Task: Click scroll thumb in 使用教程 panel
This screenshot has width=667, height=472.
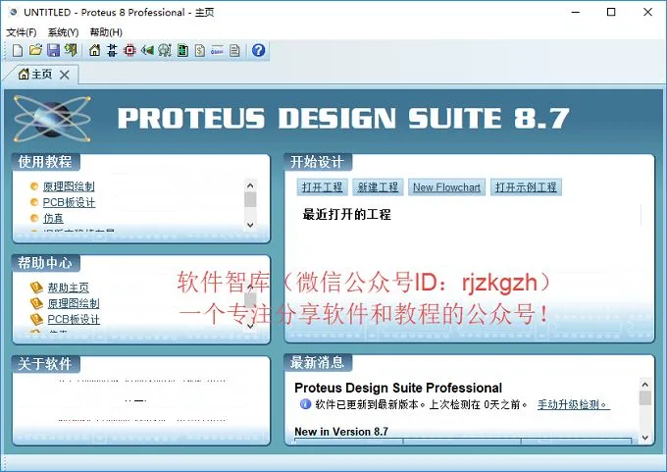Action: [x=250, y=199]
